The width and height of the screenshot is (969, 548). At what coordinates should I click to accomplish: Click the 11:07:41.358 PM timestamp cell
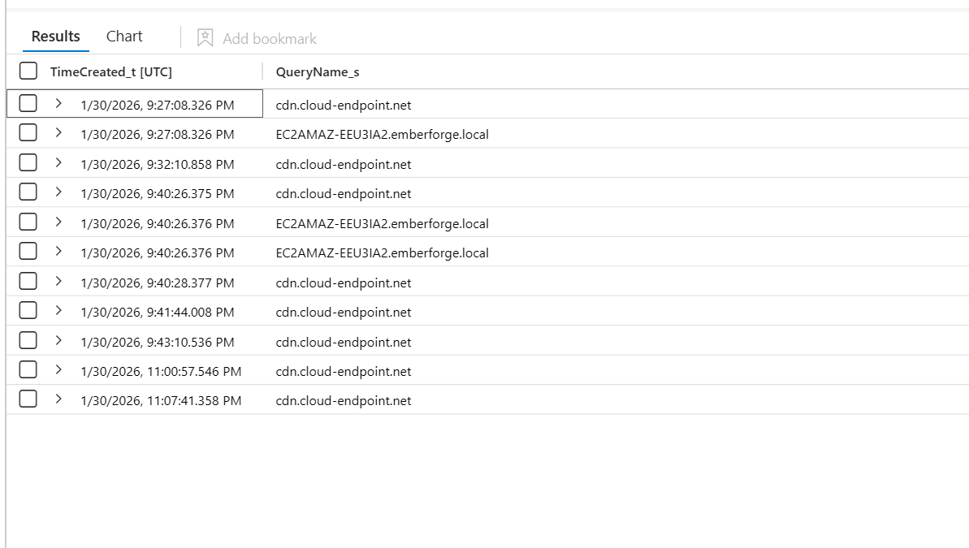[x=161, y=401]
